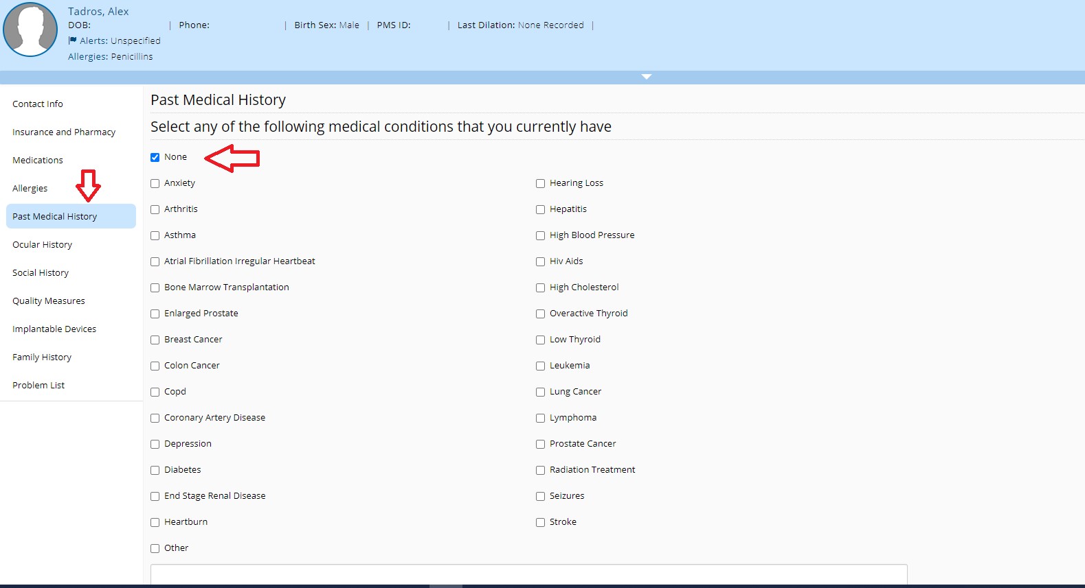Click the patient avatar photo
This screenshot has width=1085, height=588.
point(30,29)
